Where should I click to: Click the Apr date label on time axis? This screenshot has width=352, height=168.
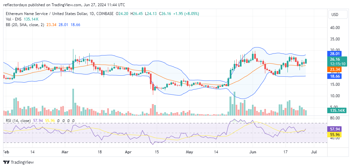pyautogui.click(x=128, y=152)
